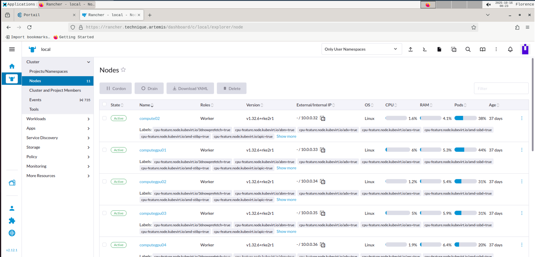The image size is (535, 257).
Task: Click computegpu01 CPU usage bar 6%
Action: click(397, 150)
